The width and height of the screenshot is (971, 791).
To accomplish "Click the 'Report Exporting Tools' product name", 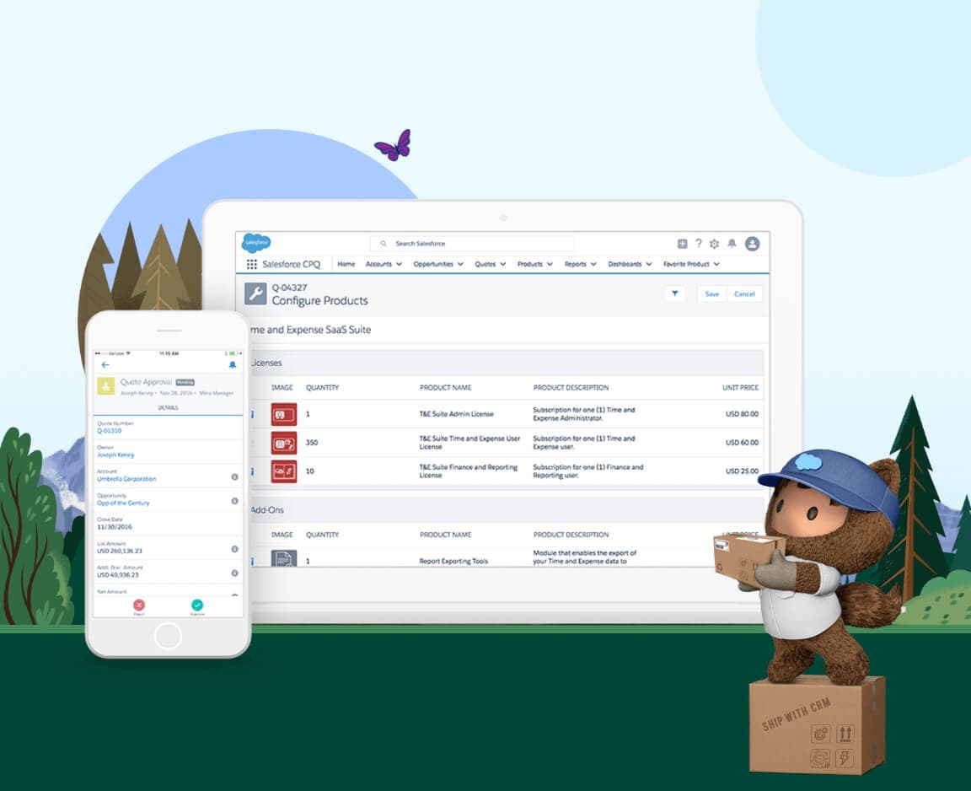I will tap(453, 561).
